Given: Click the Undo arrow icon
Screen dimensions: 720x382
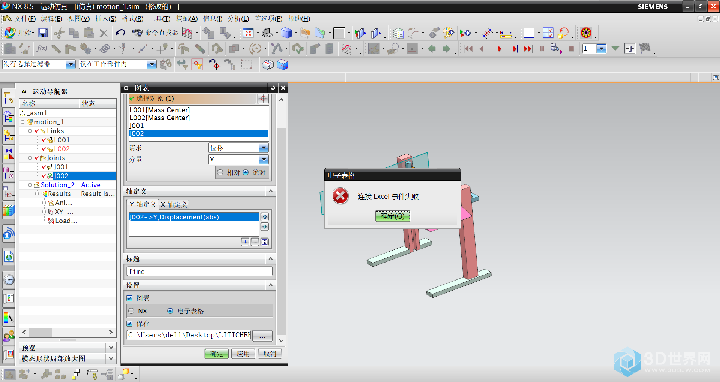Looking at the screenshot, I should click(x=120, y=33).
